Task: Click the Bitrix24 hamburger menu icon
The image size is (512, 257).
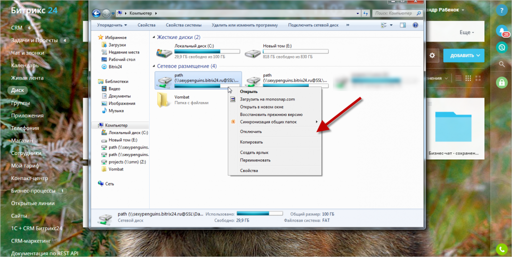Action: tap(5, 10)
